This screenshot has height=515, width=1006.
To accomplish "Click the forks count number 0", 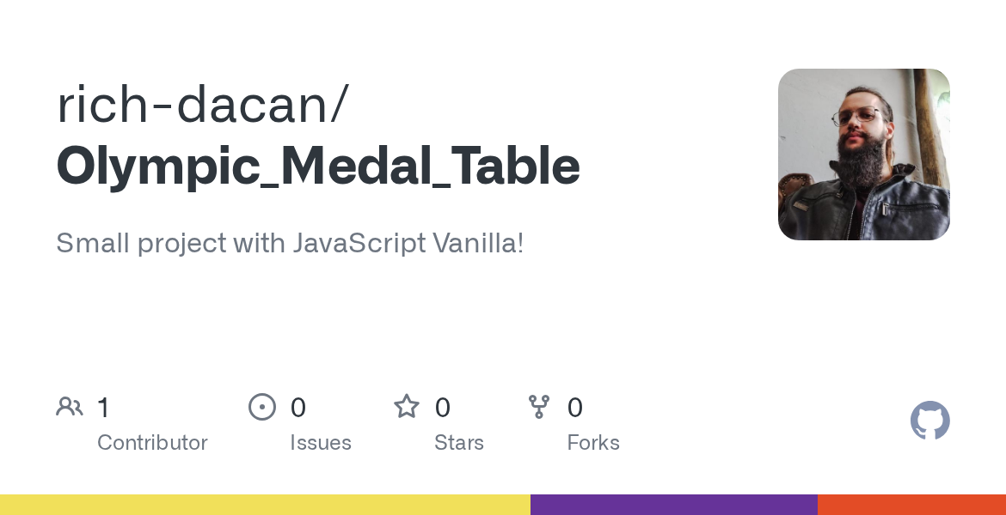I will [575, 408].
